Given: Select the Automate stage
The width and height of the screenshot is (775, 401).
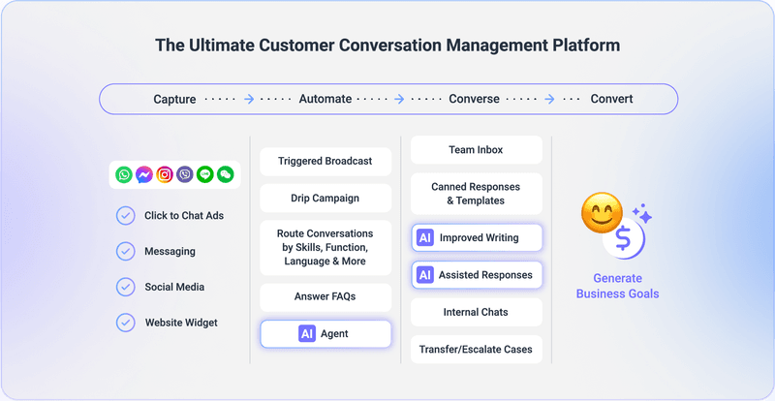Looking at the screenshot, I should click(x=325, y=99).
